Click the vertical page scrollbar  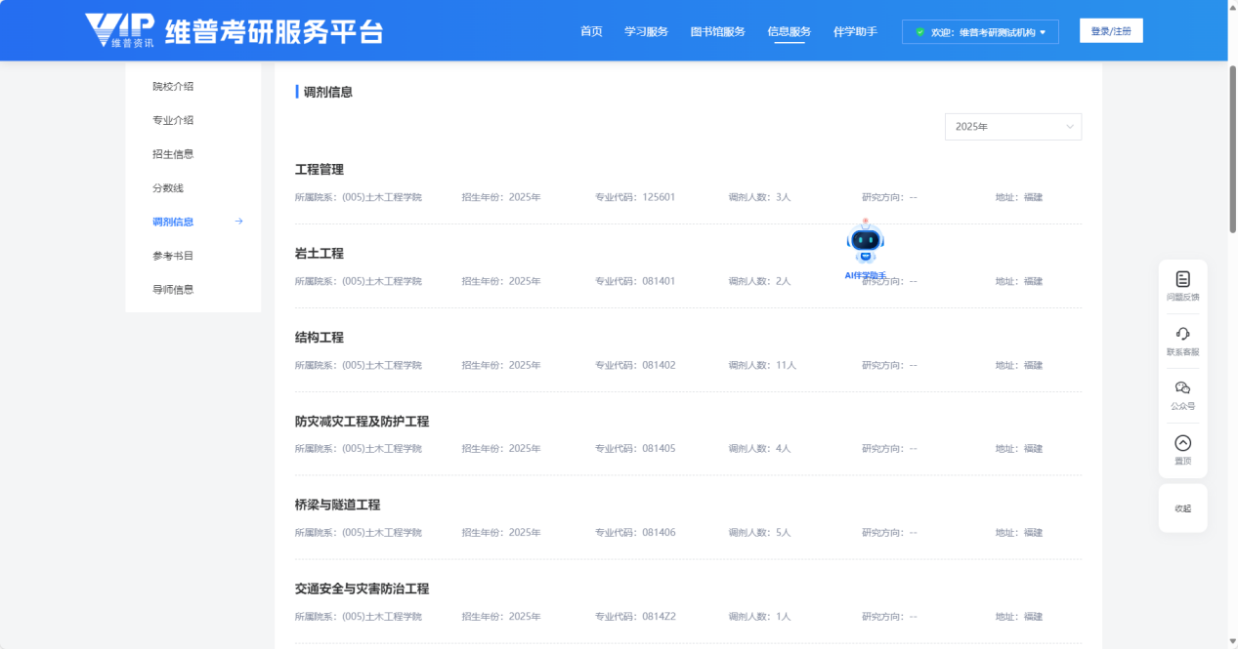pos(1232,146)
